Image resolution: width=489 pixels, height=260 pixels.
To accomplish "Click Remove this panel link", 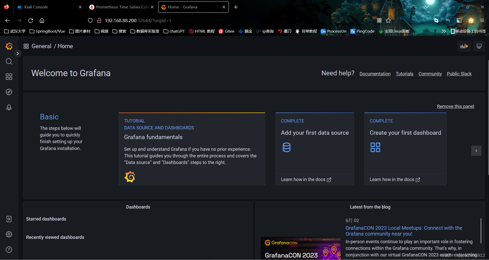I will point(456,106).
